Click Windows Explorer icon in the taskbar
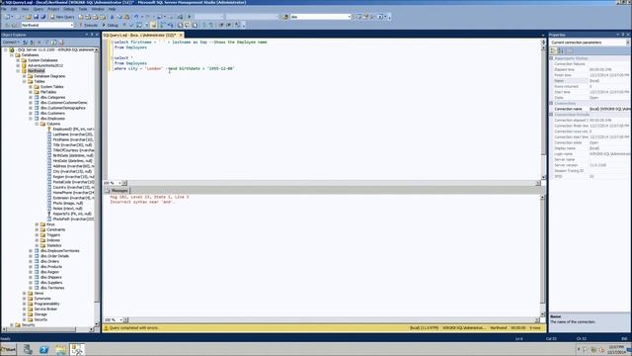 (60, 349)
